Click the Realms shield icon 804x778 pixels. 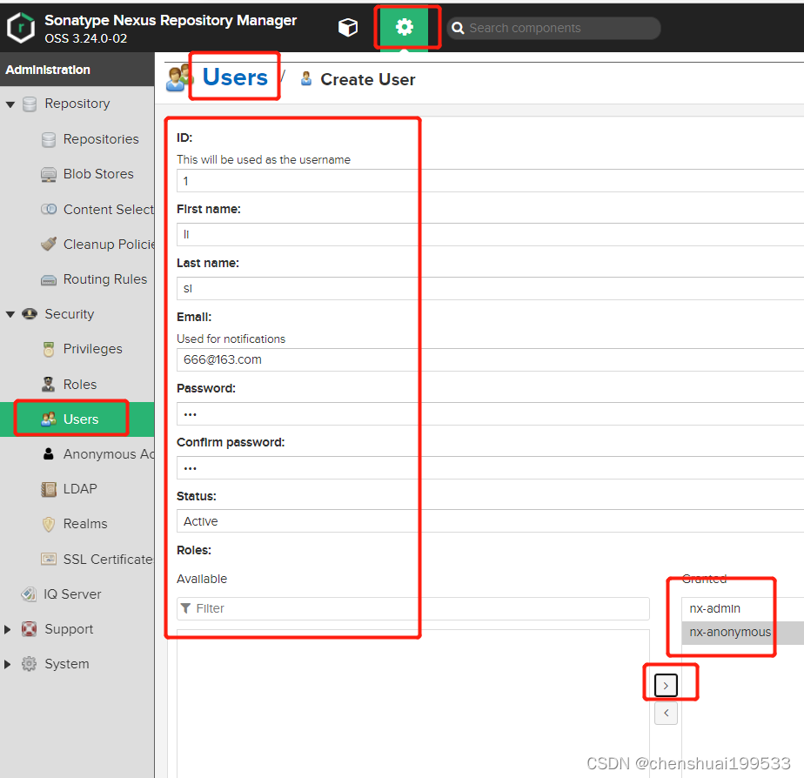[x=49, y=524]
